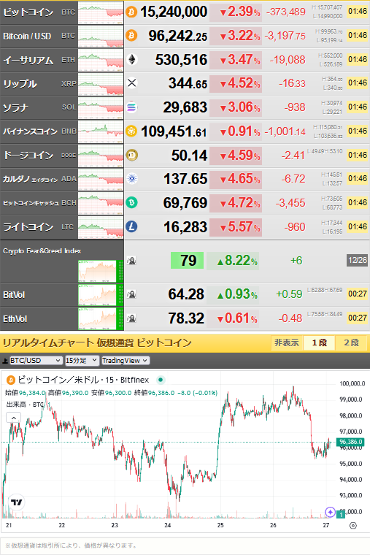Click the orange Bitcoin icon in the BTC row
The height and width of the screenshot is (555, 370).
pyautogui.click(x=131, y=12)
